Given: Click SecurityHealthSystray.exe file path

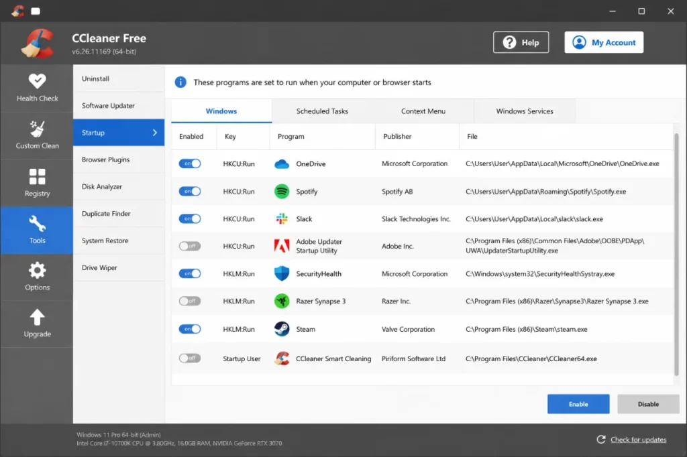Looking at the screenshot, I should pyautogui.click(x=540, y=273).
